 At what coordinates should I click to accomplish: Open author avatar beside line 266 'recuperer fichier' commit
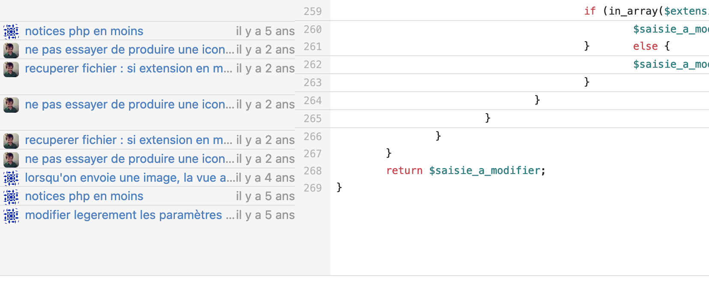coord(11,141)
